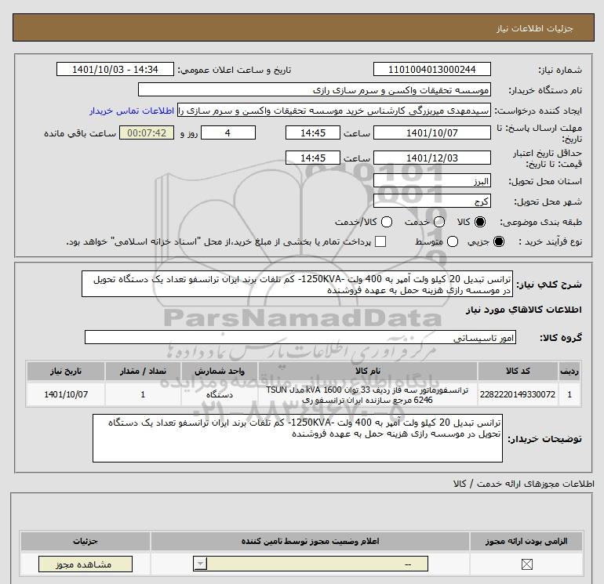Image resolution: width=604 pixels, height=584 pixels.
Task: Click the نام کالا column header
Action: pyautogui.click(x=368, y=371)
